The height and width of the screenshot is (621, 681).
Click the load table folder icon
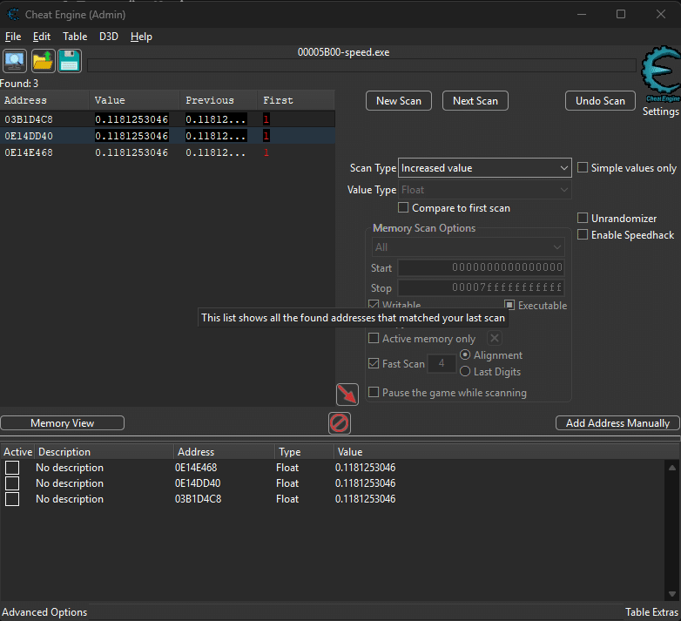(43, 61)
